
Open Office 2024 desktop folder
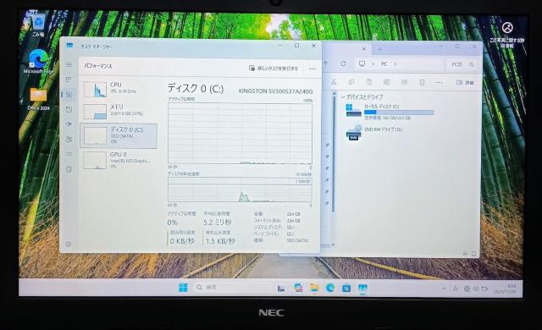(x=38, y=99)
